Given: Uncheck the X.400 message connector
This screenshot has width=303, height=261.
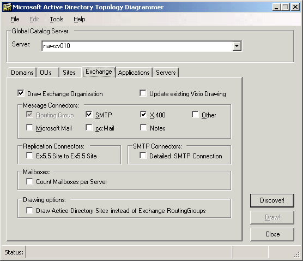Looking at the screenshot, I should pos(143,115).
